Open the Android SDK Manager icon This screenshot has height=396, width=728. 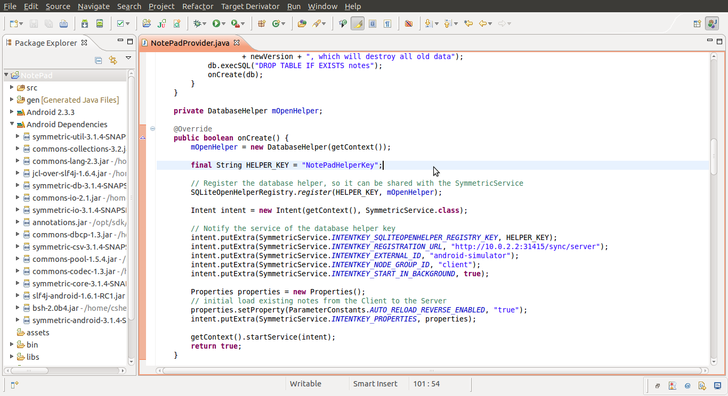(x=85, y=23)
